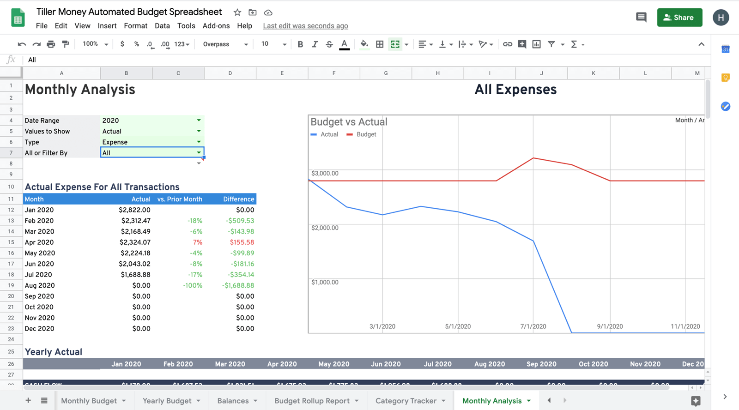This screenshot has height=410, width=739.
Task: Open the Type Expense dropdown
Action: [x=199, y=142]
